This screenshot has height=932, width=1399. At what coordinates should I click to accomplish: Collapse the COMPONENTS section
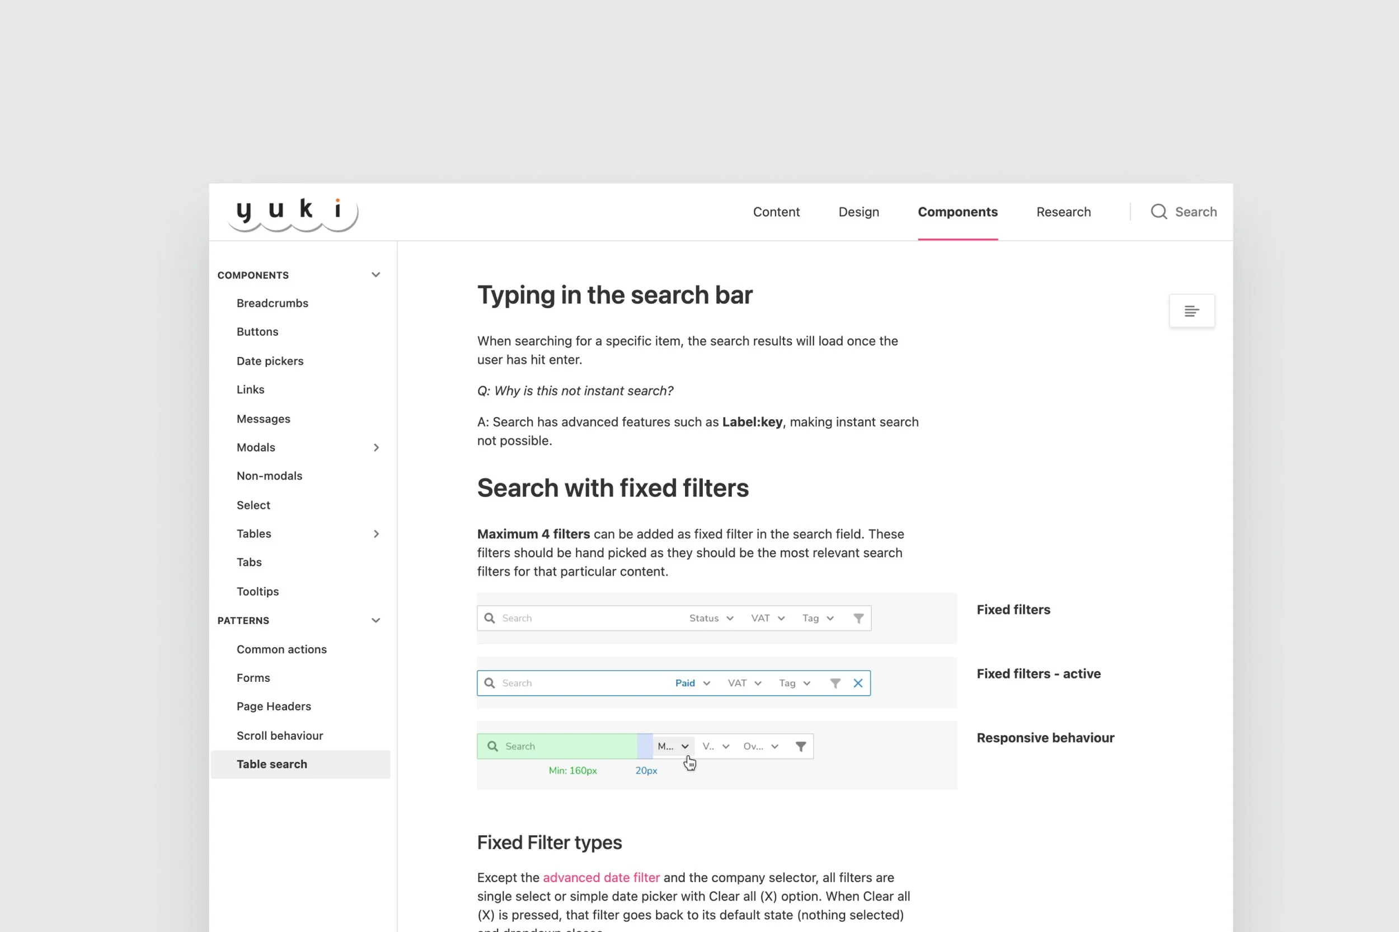[375, 275]
